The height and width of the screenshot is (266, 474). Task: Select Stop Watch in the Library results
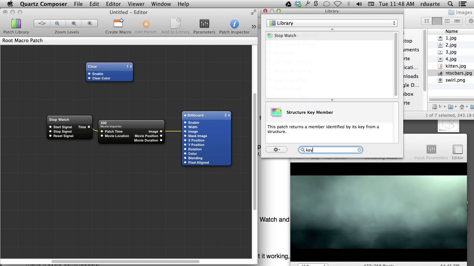(329, 35)
